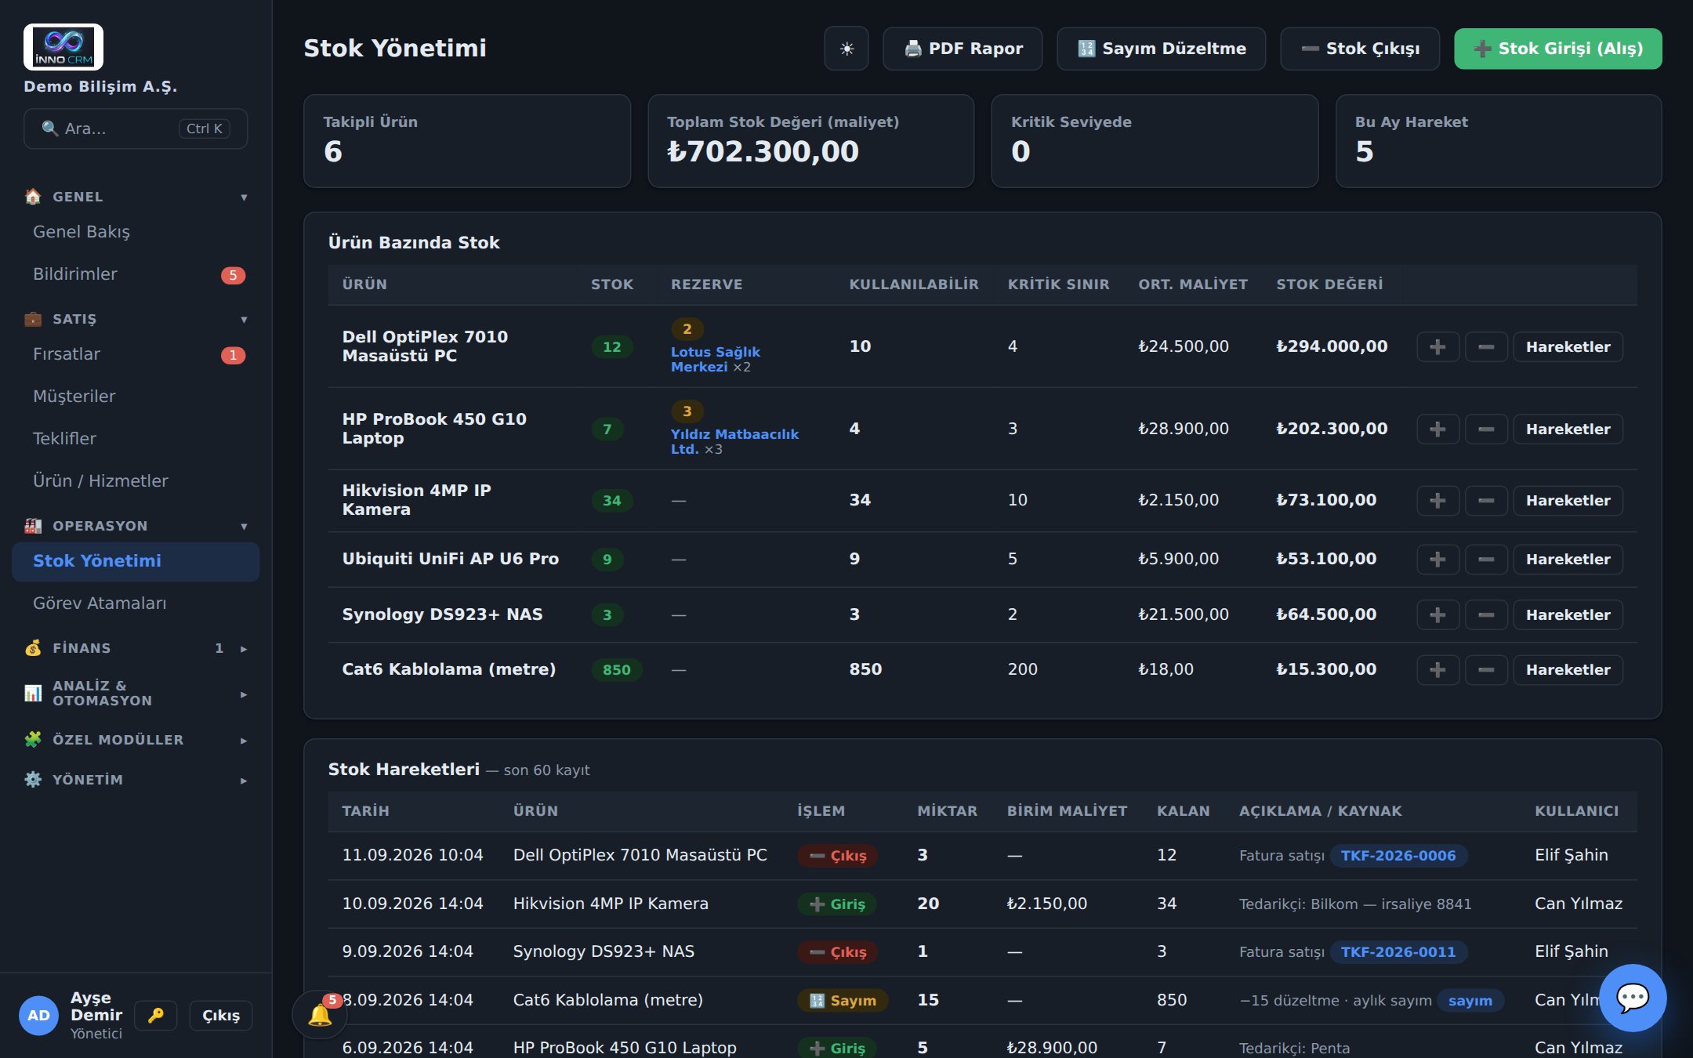Viewport: 1693px width, 1058px height.
Task: Go to Fırsatlar in the sidebar
Action: pyautogui.click(x=136, y=354)
